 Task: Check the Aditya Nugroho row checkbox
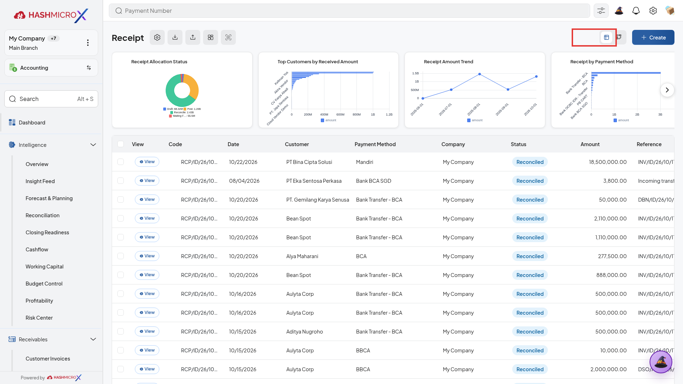pyautogui.click(x=121, y=331)
